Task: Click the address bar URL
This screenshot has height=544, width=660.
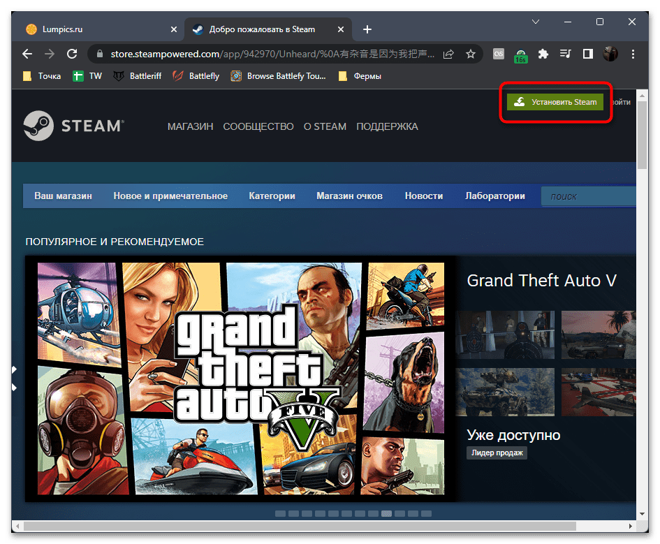Action: point(272,54)
